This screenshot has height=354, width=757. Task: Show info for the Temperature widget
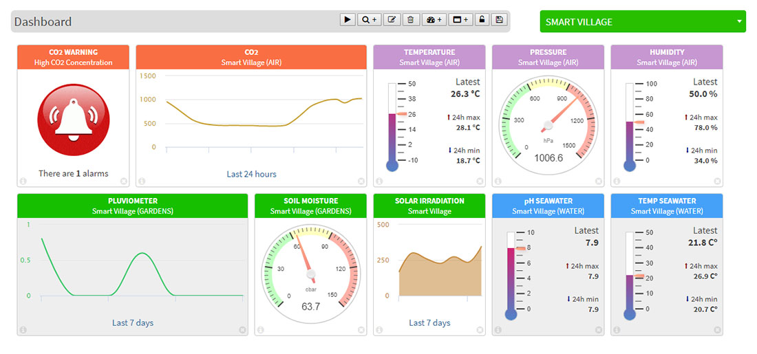click(x=378, y=181)
